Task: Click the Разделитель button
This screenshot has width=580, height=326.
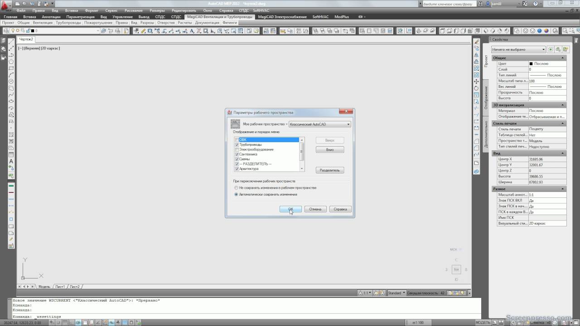Action: (329, 170)
